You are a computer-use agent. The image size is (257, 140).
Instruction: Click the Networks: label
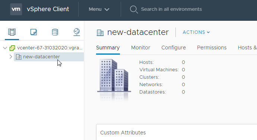click(151, 85)
